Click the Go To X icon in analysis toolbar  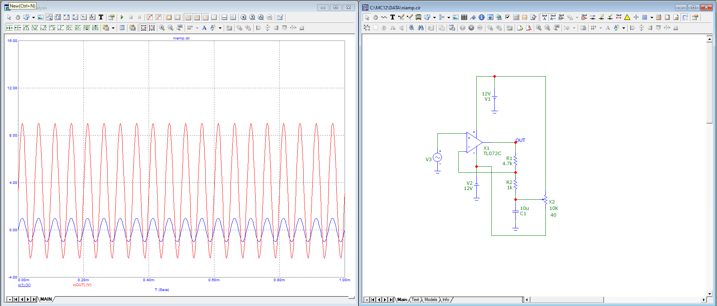click(244, 17)
